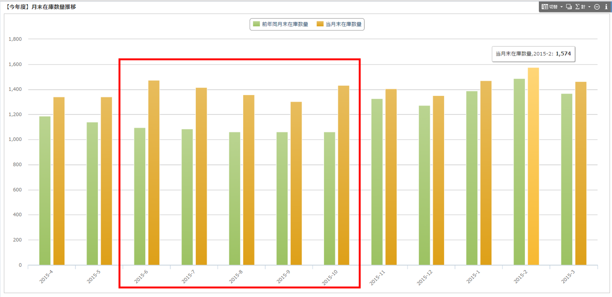The image size is (612, 297).
Task: Select the orange bar for 2015-4
Action: click(x=59, y=181)
